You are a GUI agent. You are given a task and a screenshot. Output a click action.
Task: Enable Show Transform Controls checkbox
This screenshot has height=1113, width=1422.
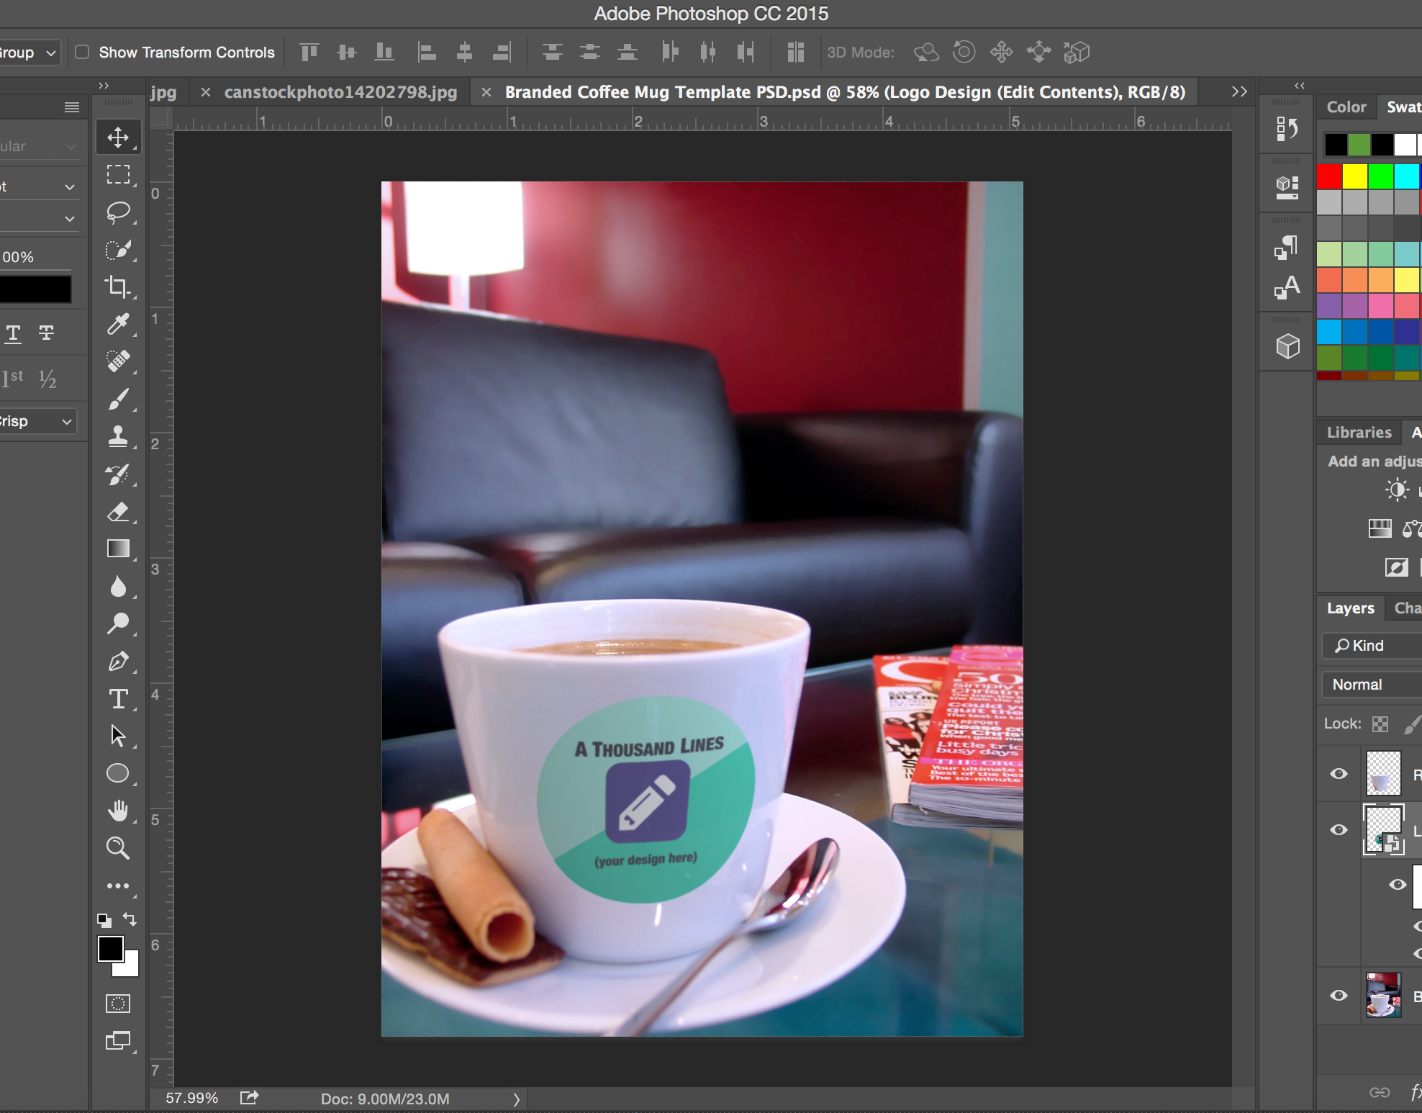point(82,52)
